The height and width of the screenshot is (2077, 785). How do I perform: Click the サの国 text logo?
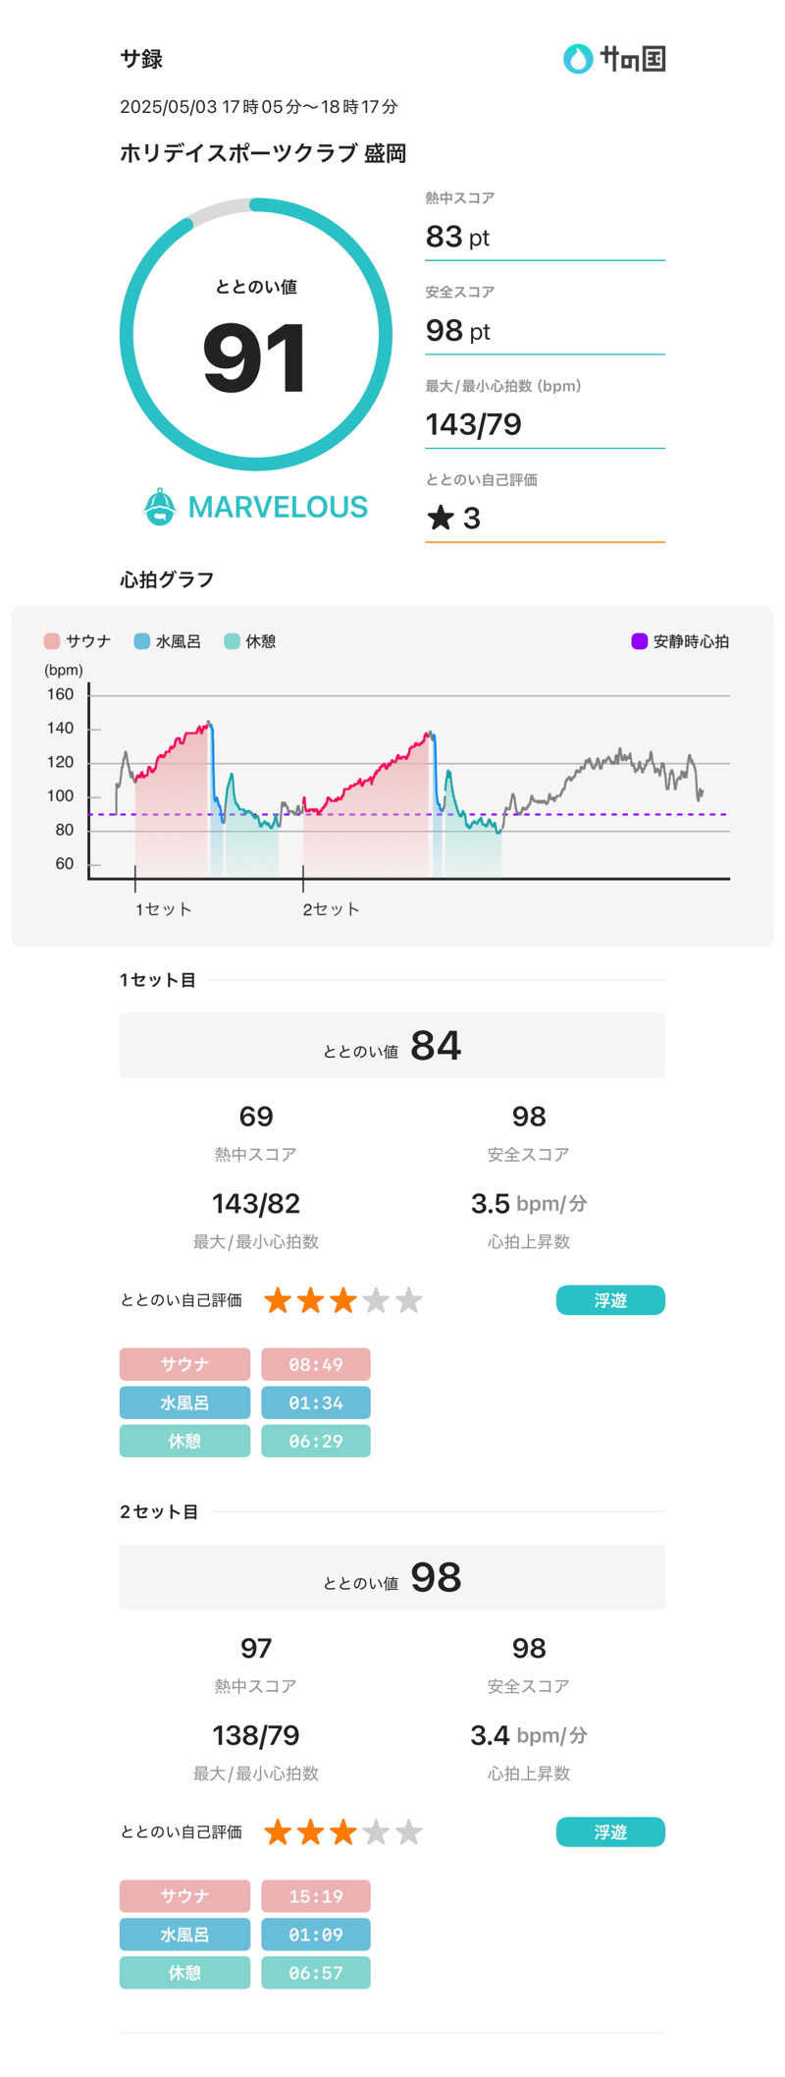(x=633, y=59)
